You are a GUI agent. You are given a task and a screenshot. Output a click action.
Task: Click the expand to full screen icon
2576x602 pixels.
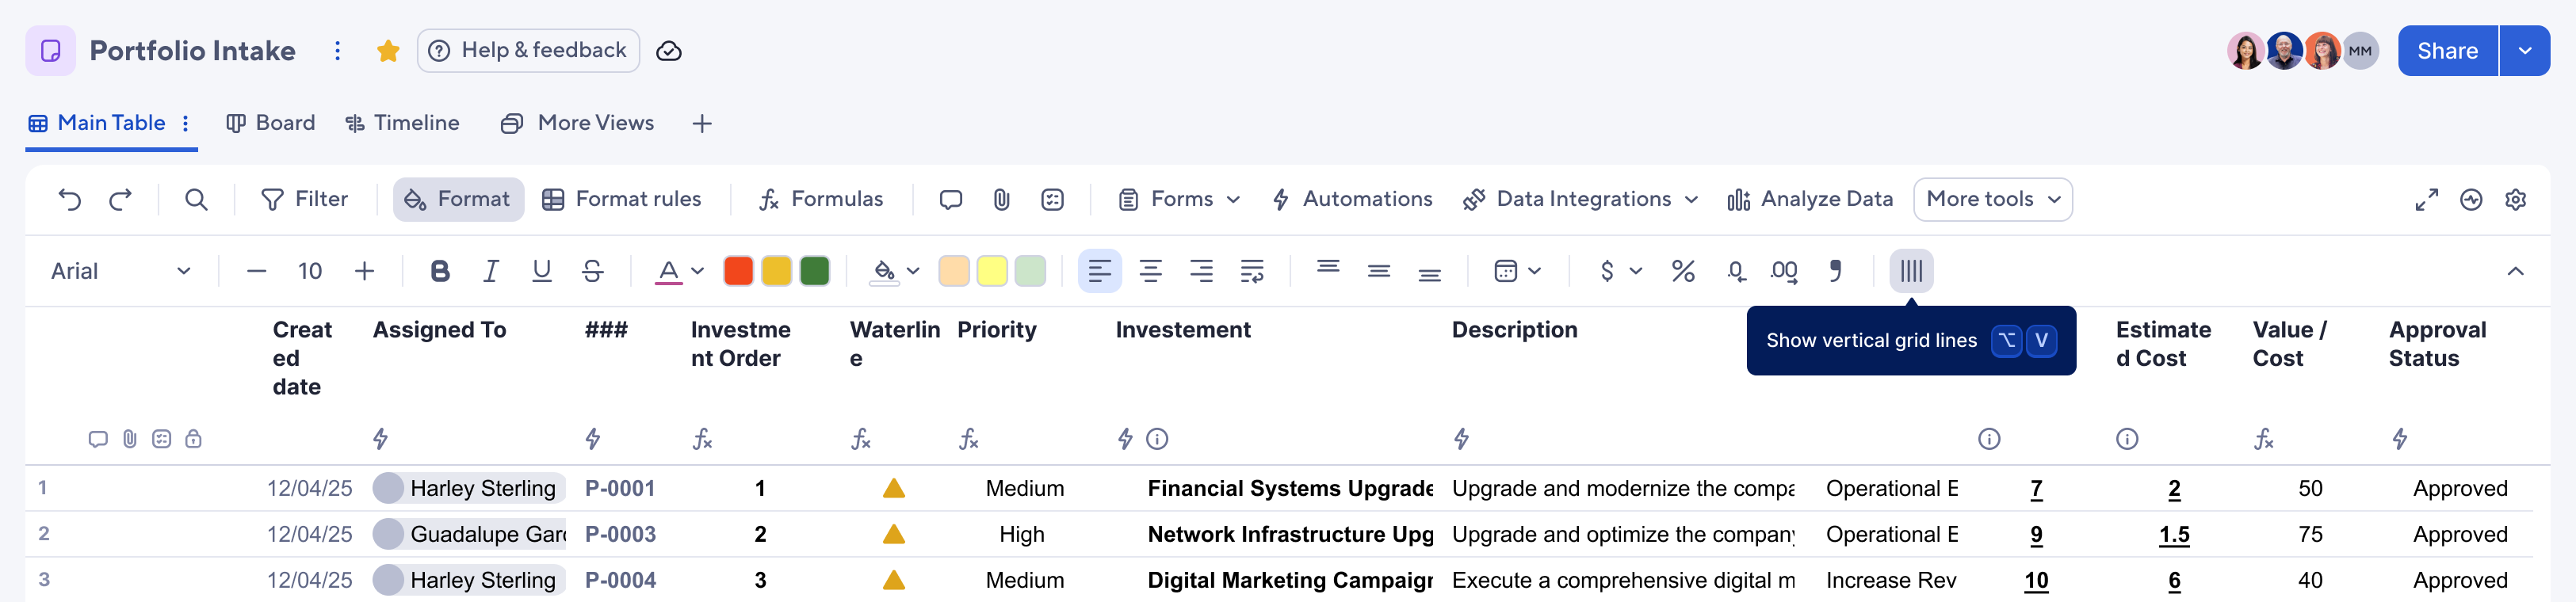click(x=2426, y=200)
